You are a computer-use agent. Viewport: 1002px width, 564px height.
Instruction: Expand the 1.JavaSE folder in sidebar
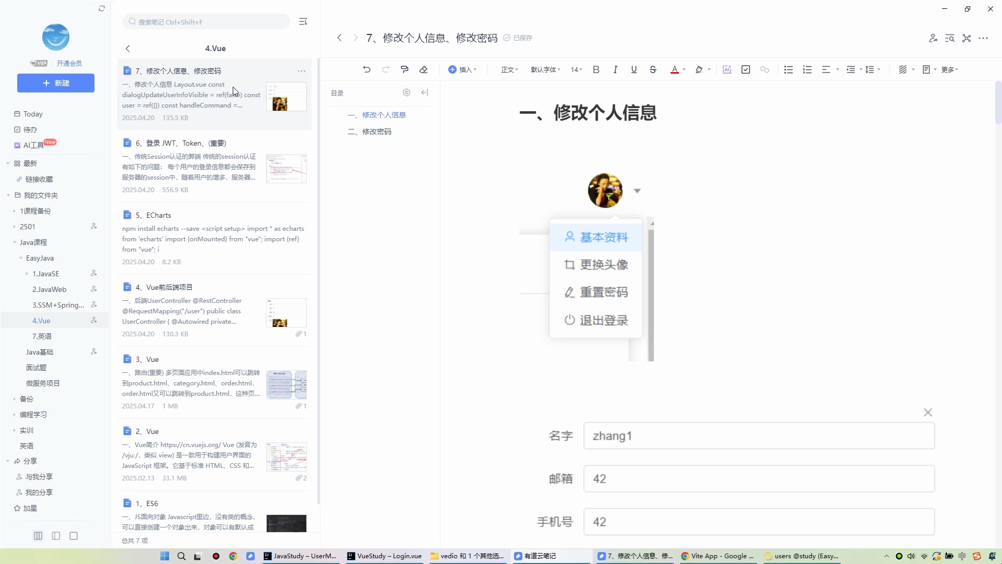[27, 273]
